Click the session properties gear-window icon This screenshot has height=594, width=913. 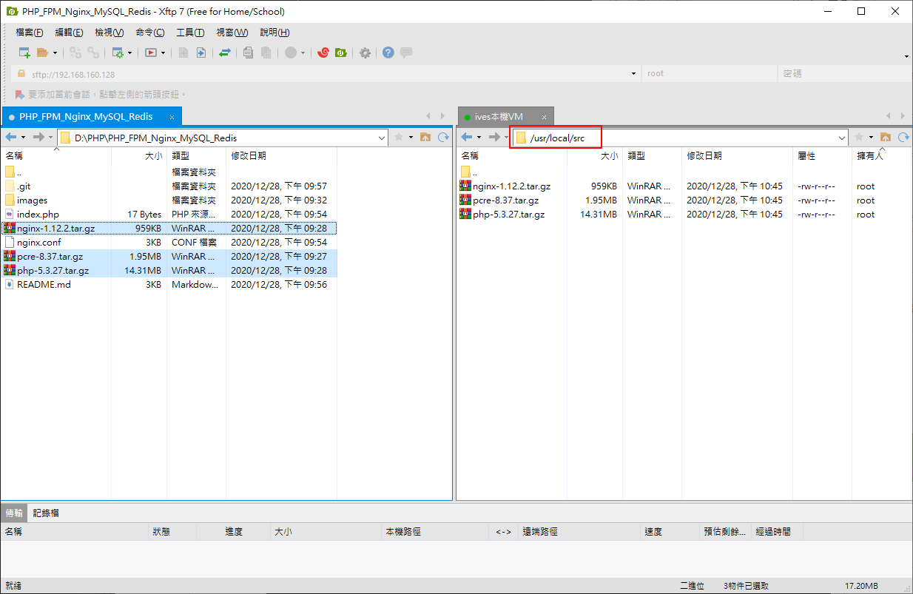[117, 53]
